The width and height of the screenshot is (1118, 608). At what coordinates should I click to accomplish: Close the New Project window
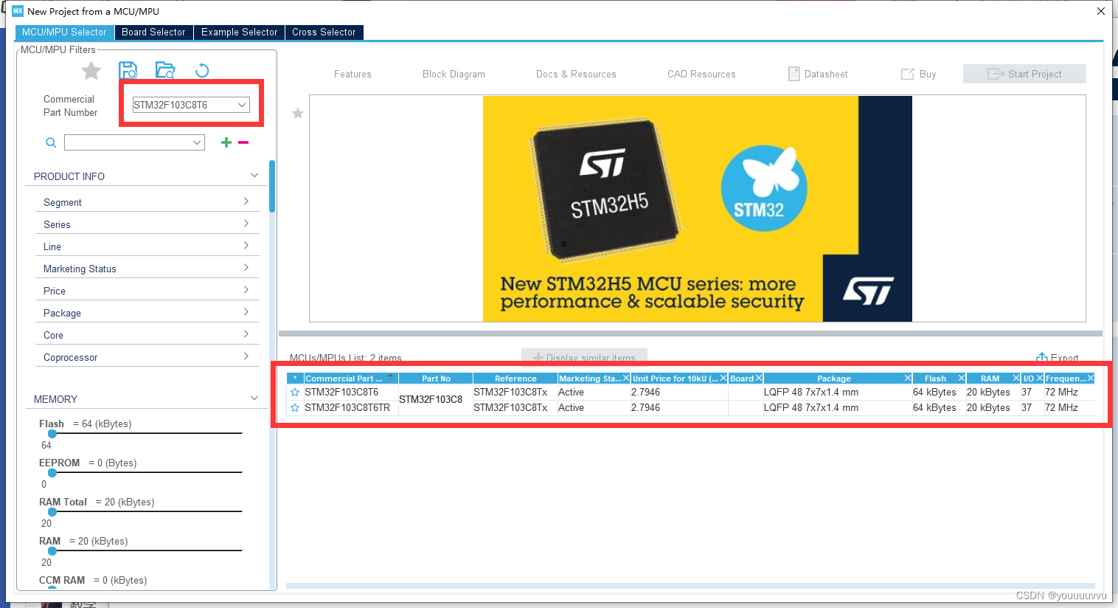click(x=1100, y=11)
